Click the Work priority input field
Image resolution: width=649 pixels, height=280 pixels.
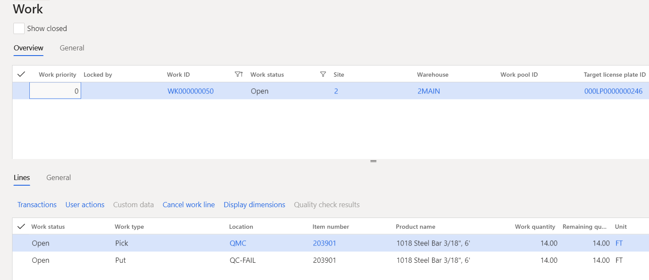click(55, 91)
